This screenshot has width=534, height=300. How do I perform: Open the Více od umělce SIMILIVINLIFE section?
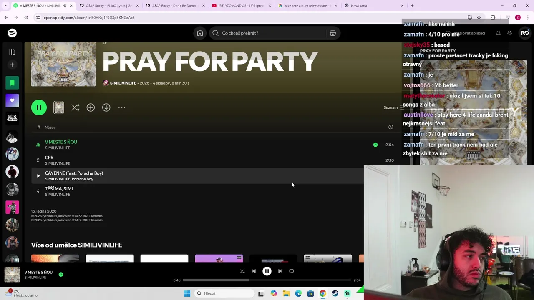[76, 245]
